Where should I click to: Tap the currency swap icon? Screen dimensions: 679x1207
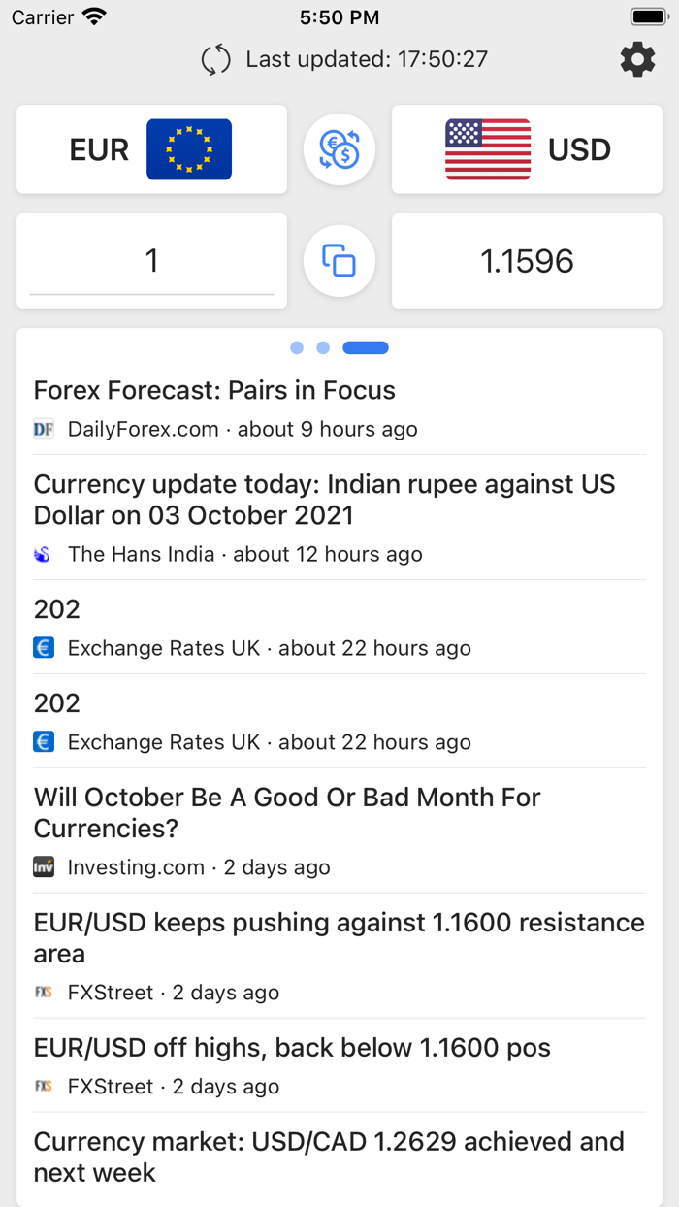[339, 149]
